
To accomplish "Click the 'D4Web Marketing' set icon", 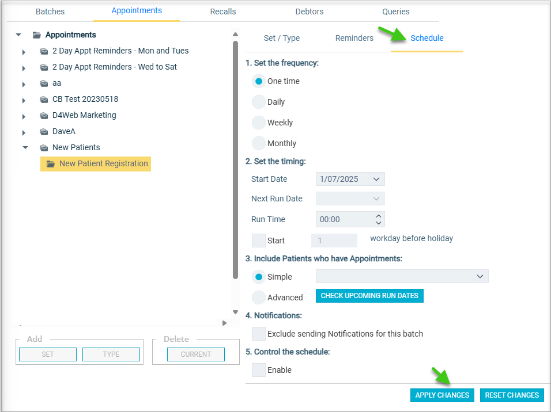I will click(44, 116).
